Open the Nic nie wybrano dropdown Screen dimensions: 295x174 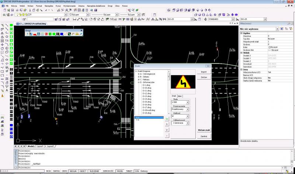[x=277, y=29]
